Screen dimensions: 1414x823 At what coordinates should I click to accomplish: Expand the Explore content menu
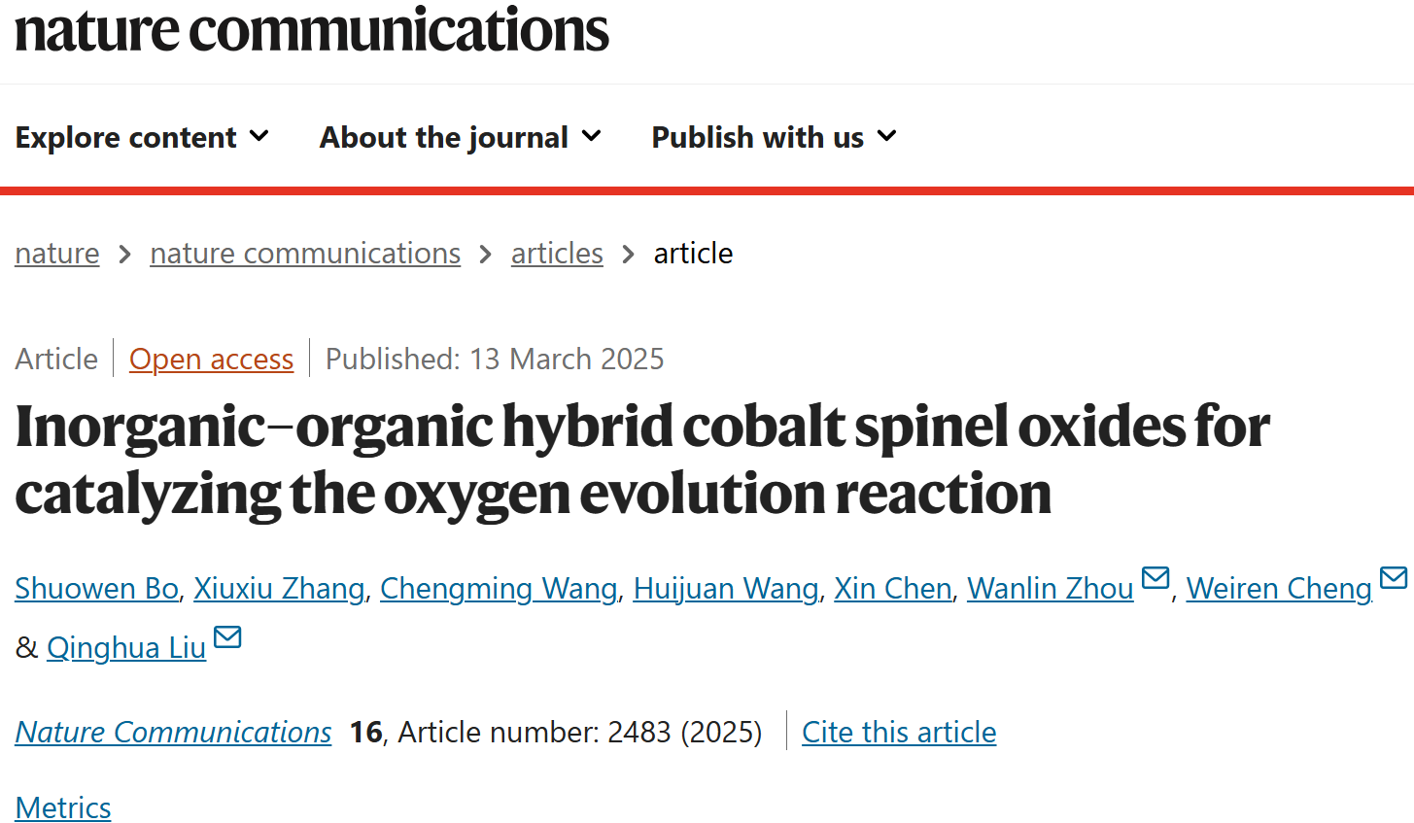click(x=142, y=137)
